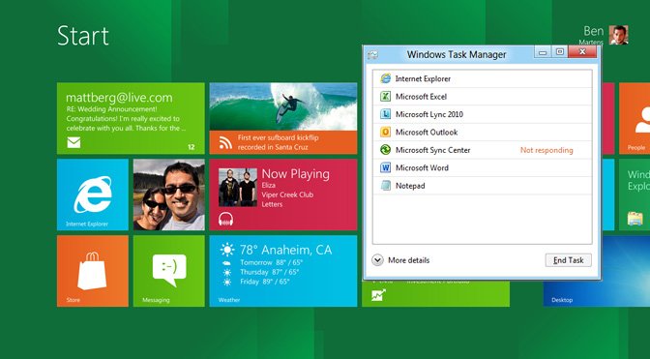650x359 pixels.
Task: Click the Microsoft Excel icon in task list
Action: coord(386,96)
